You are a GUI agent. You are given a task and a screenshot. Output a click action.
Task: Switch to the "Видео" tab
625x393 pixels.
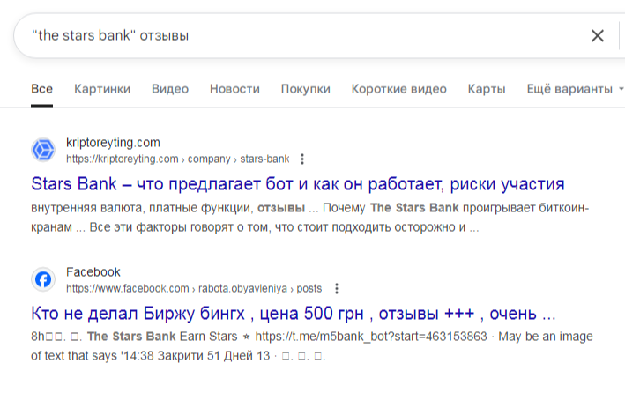(x=170, y=89)
